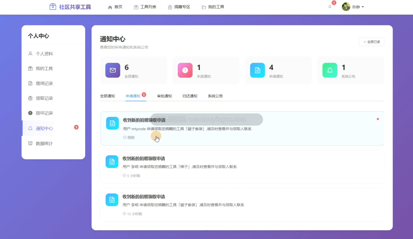Click the document icon on 梯子 notification
The width and height of the screenshot is (413, 239).
click(x=112, y=162)
